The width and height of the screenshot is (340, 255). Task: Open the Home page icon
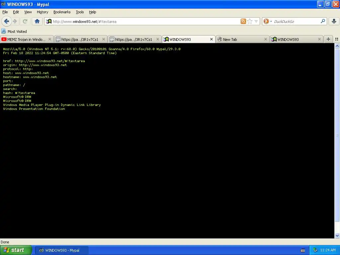37,21
